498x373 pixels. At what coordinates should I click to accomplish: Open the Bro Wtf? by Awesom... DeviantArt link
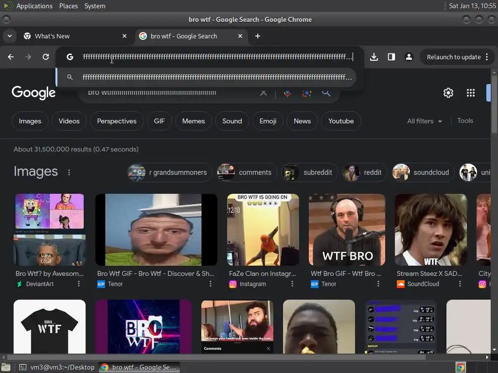pos(50,273)
